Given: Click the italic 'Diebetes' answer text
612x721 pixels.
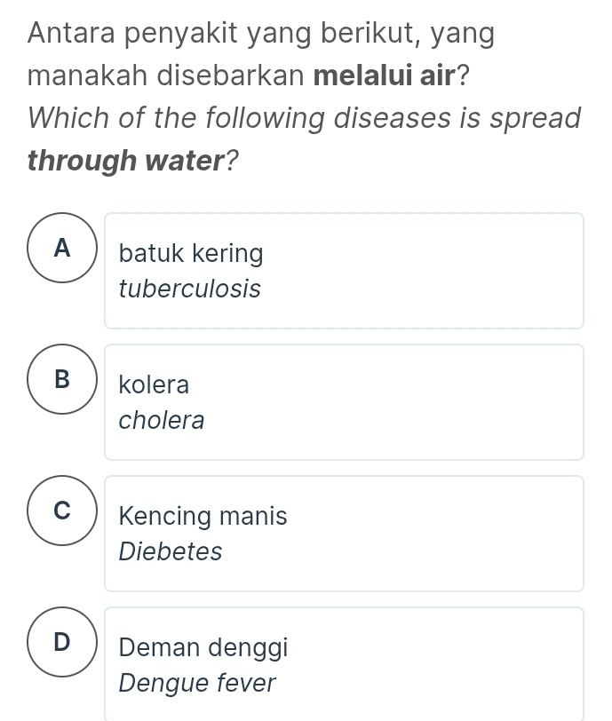Looking at the screenshot, I should click(171, 551).
